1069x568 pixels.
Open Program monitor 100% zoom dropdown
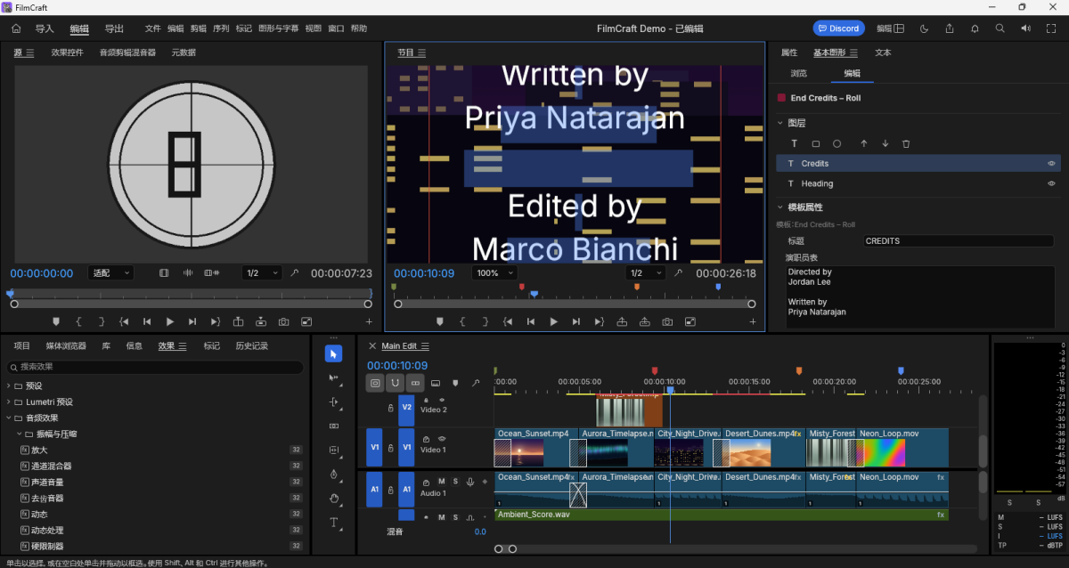pos(494,273)
